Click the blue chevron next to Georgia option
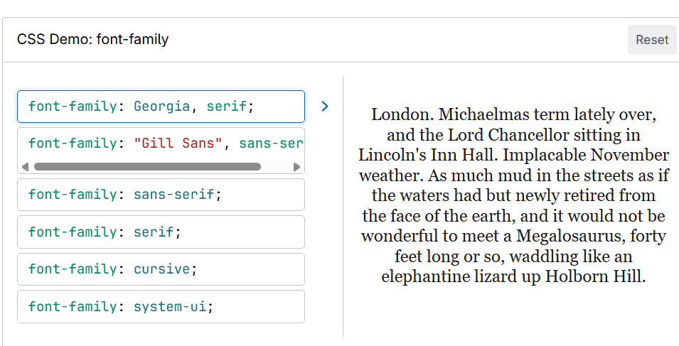 [x=325, y=107]
